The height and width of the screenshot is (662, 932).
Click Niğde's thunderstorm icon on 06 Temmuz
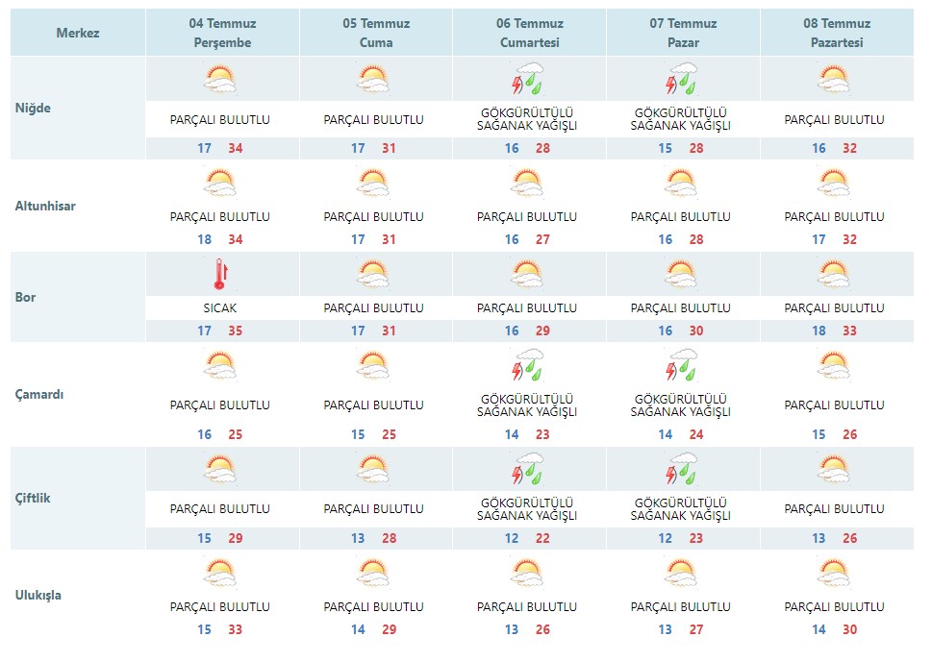click(x=527, y=79)
